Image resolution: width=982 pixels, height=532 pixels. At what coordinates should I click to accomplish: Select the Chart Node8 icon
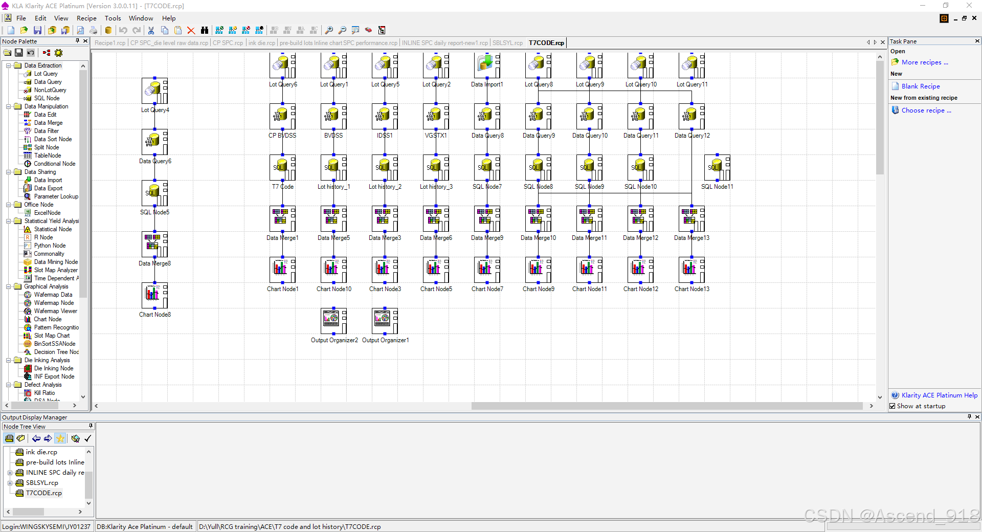click(154, 296)
